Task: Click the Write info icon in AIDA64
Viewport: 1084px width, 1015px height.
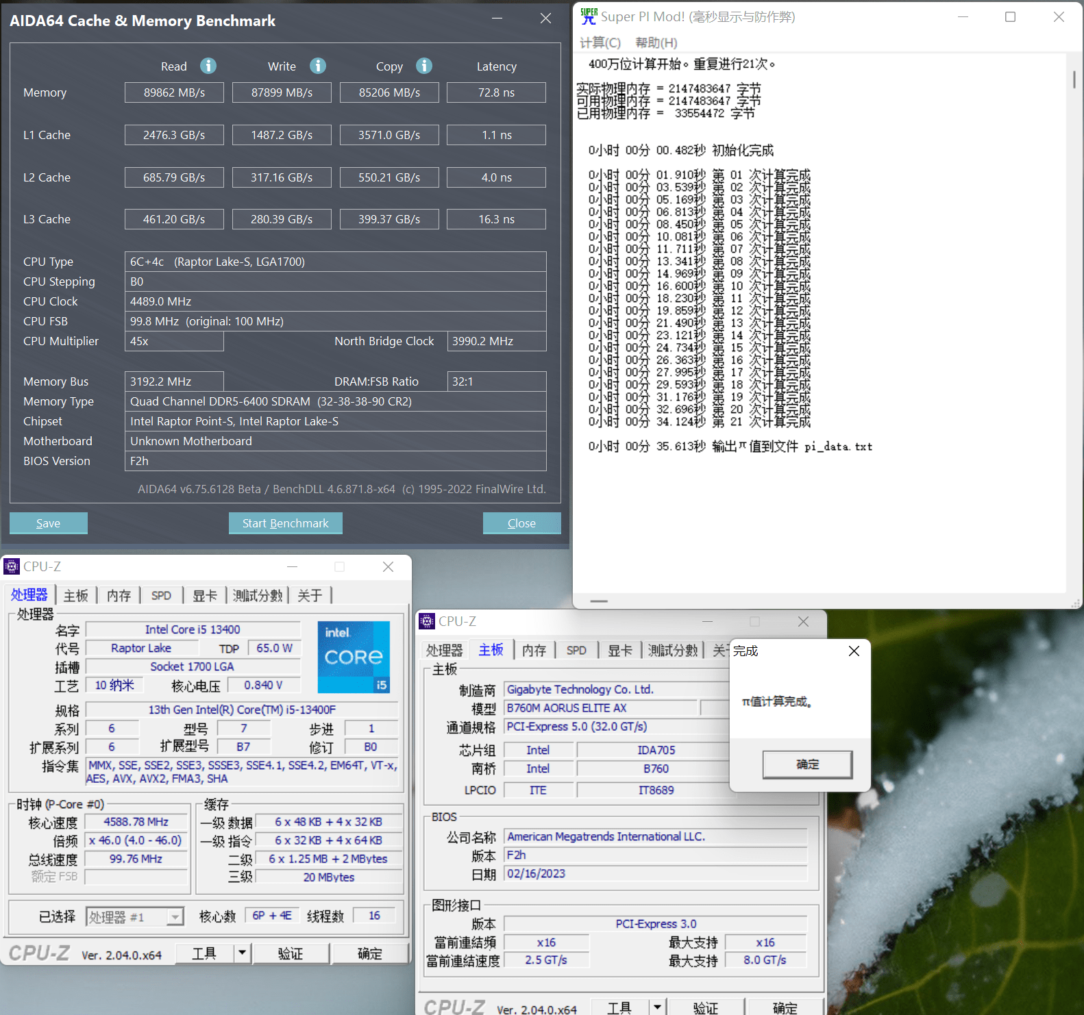Action: click(318, 66)
